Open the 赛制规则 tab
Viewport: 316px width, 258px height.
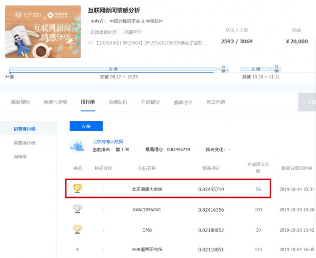tap(21, 102)
